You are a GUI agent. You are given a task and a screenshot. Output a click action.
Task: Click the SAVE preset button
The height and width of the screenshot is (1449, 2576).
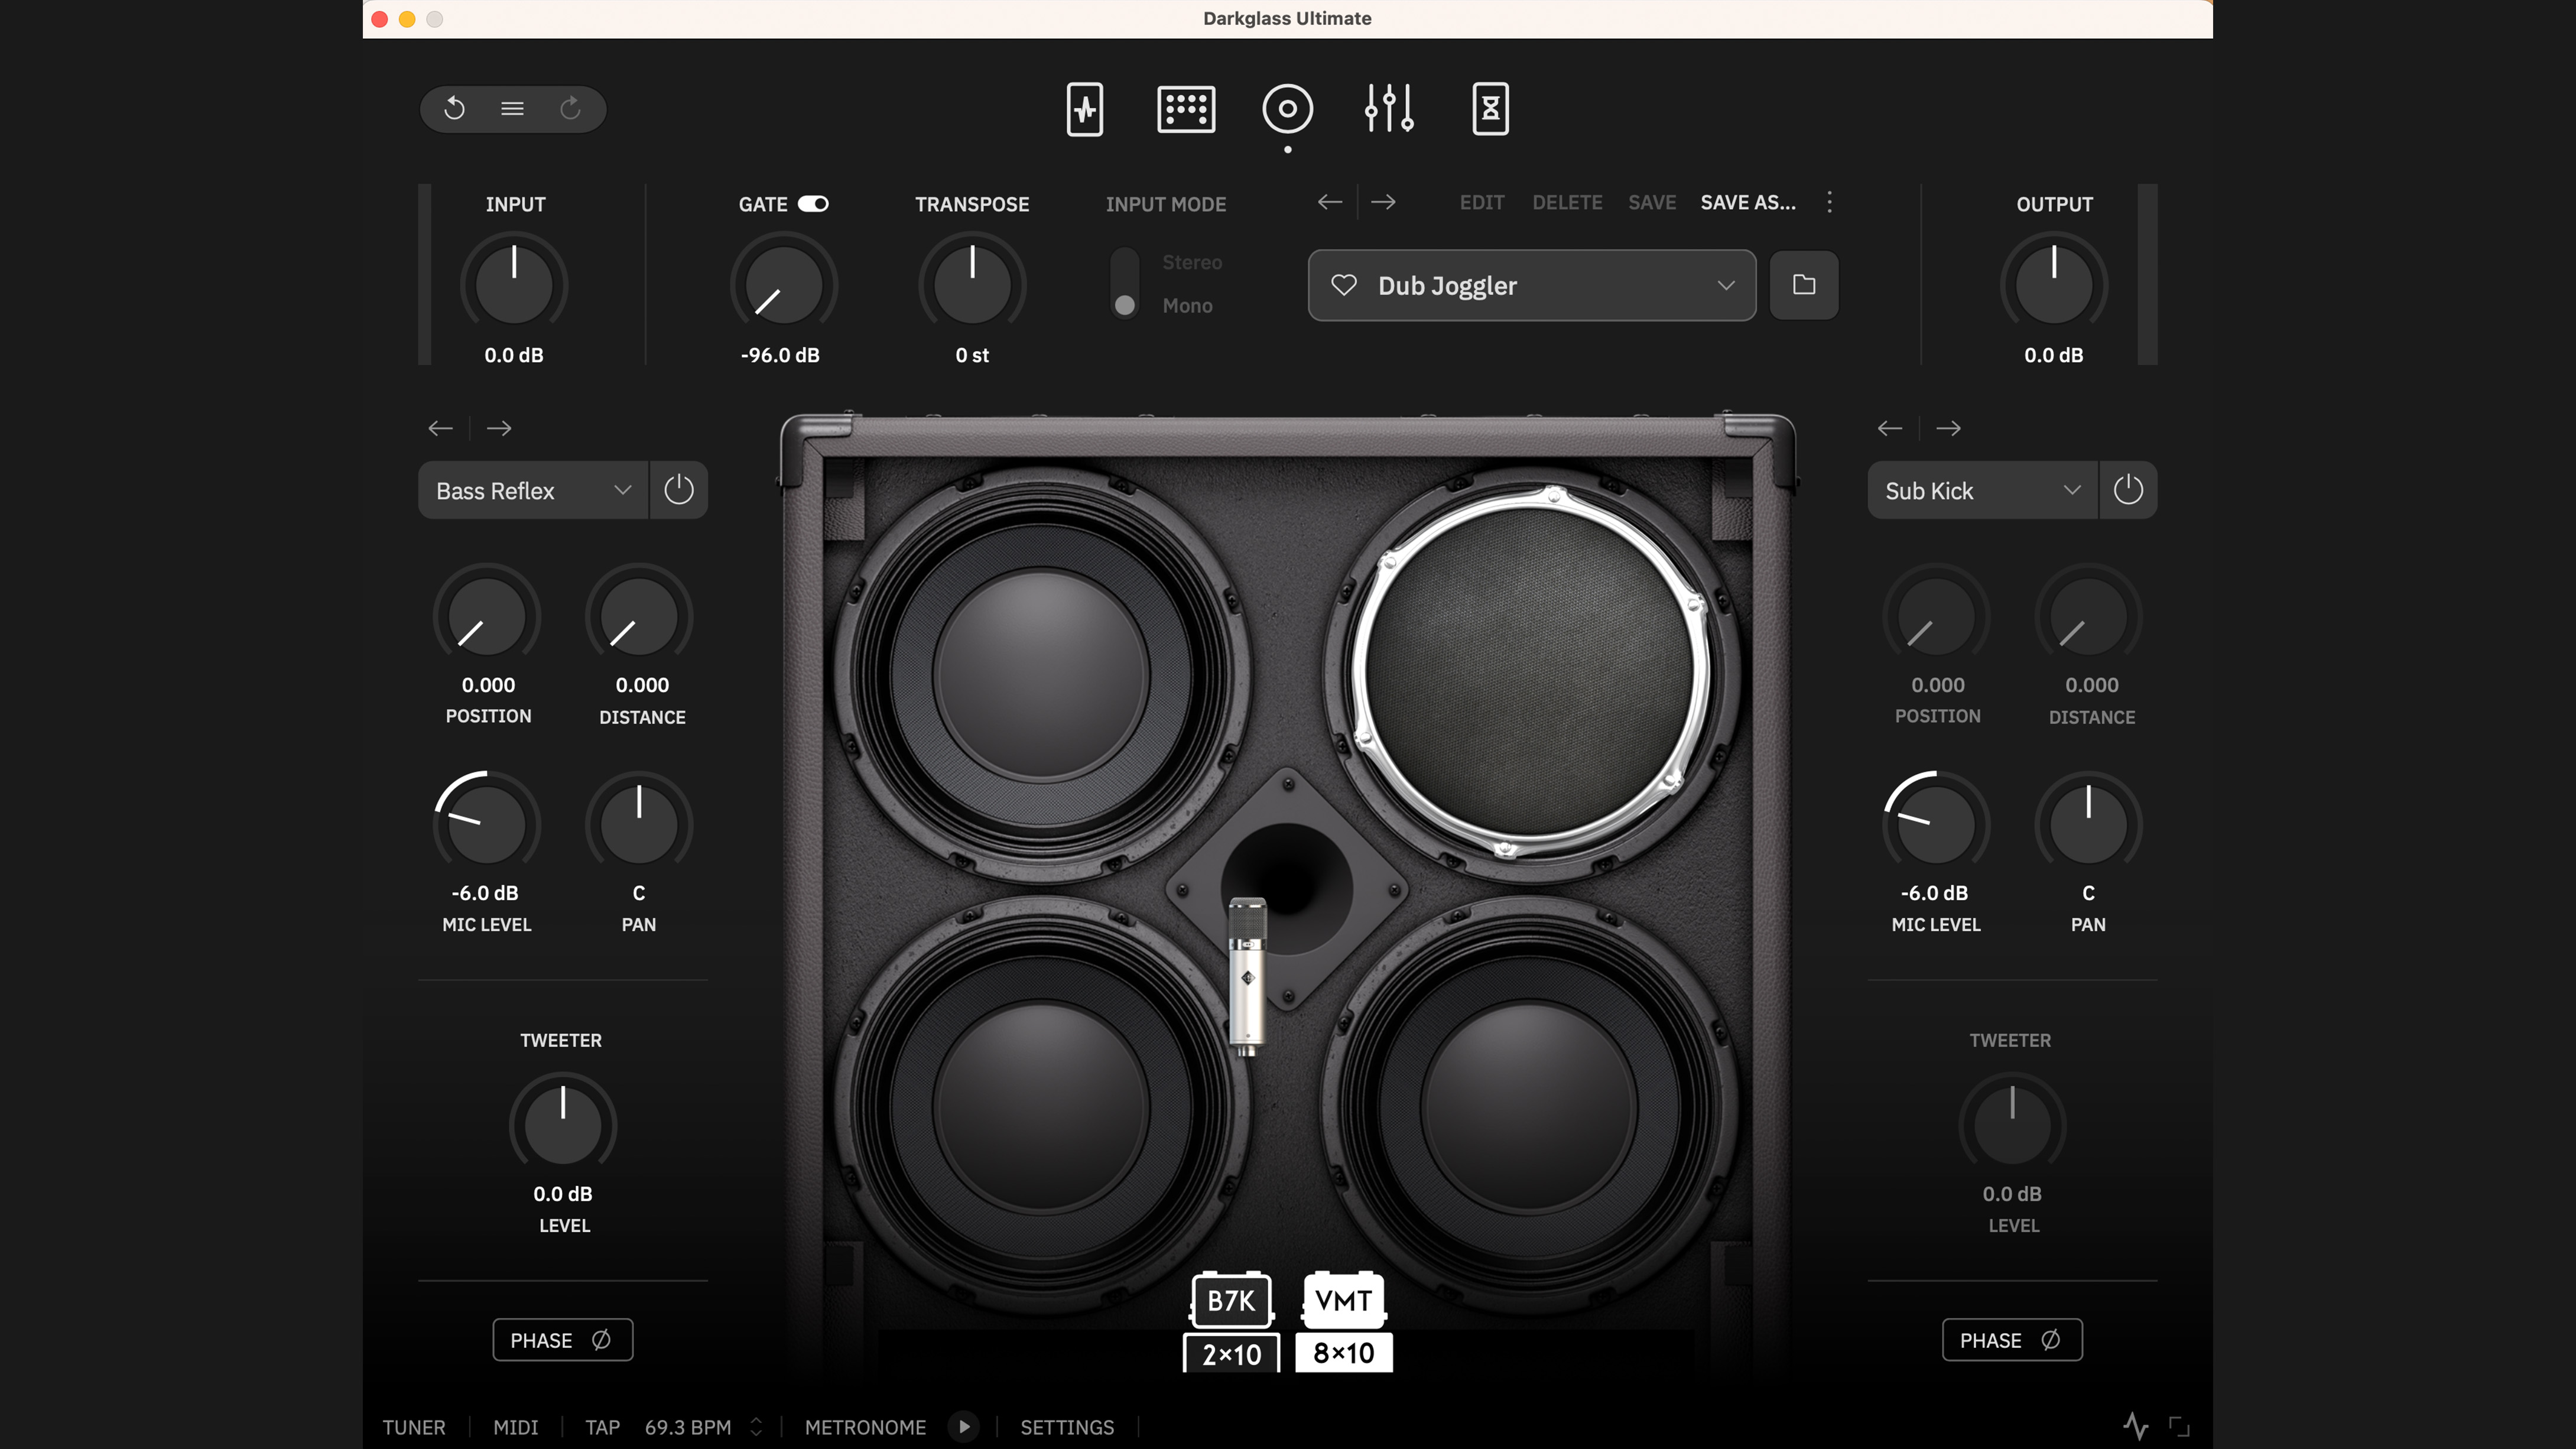(x=1651, y=203)
